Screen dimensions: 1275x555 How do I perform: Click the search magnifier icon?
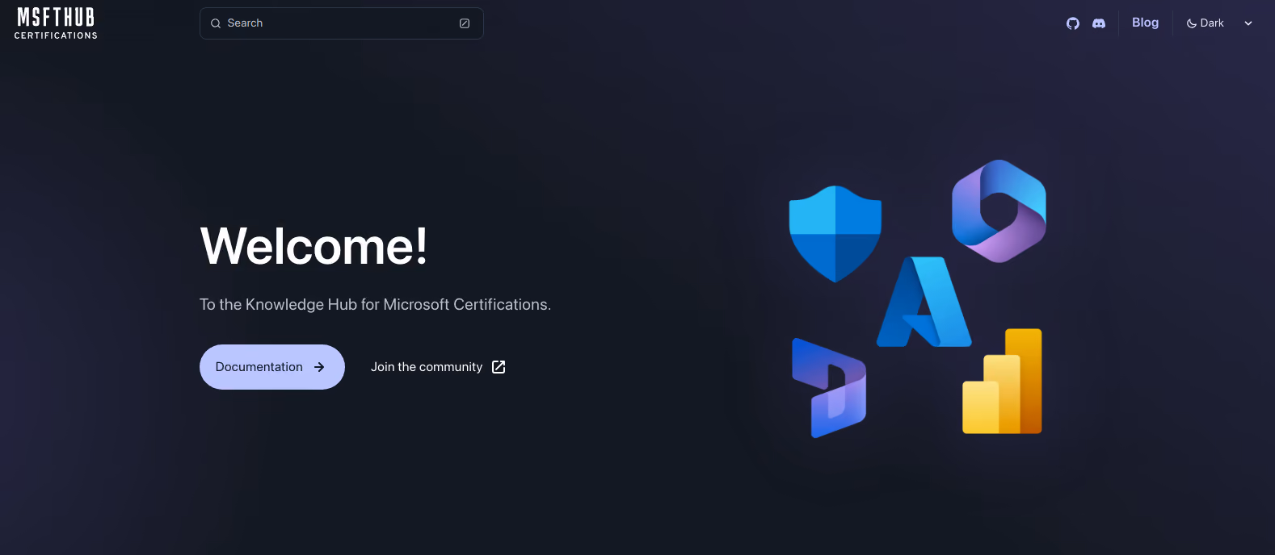coord(216,23)
